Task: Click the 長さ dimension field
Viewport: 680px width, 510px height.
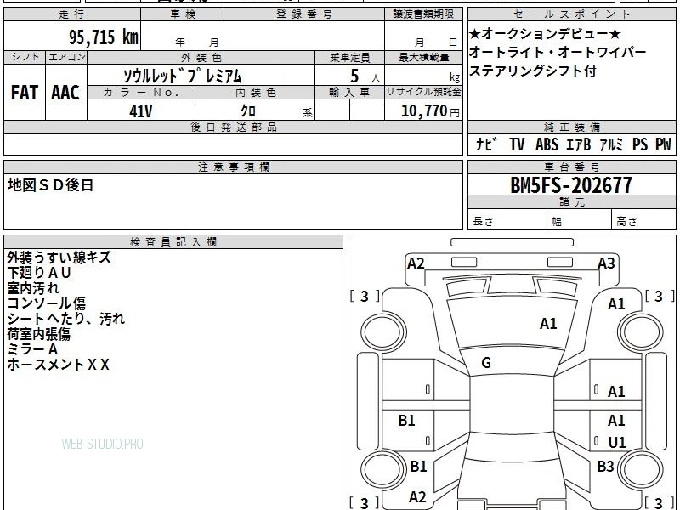Action: click(x=507, y=221)
